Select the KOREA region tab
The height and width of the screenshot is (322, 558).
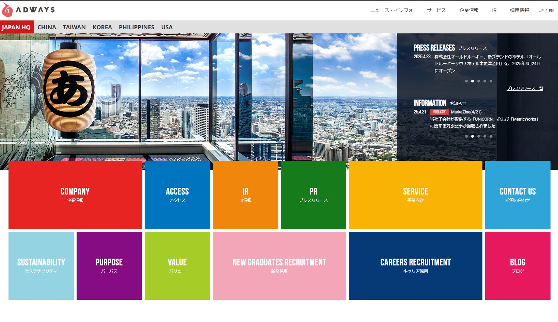click(x=102, y=27)
